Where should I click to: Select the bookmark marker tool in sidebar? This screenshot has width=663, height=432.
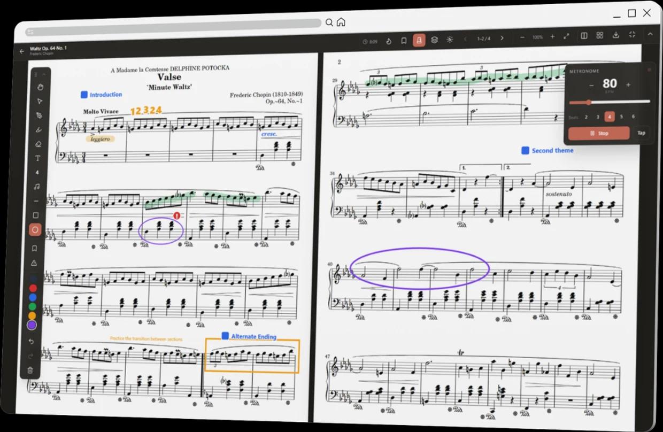click(x=35, y=249)
